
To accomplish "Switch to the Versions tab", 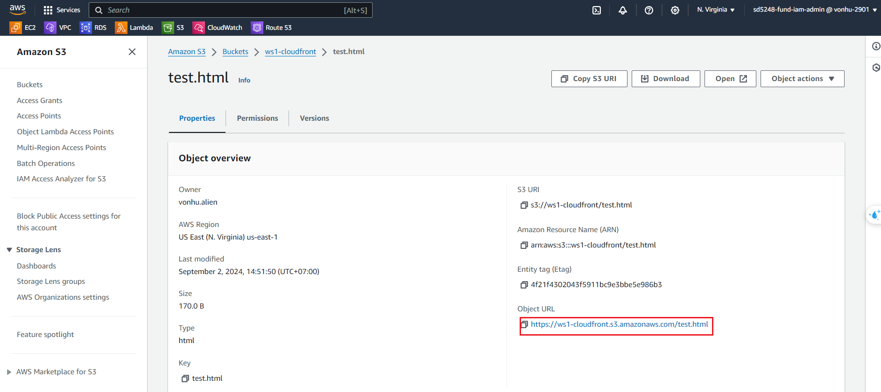I will point(314,118).
